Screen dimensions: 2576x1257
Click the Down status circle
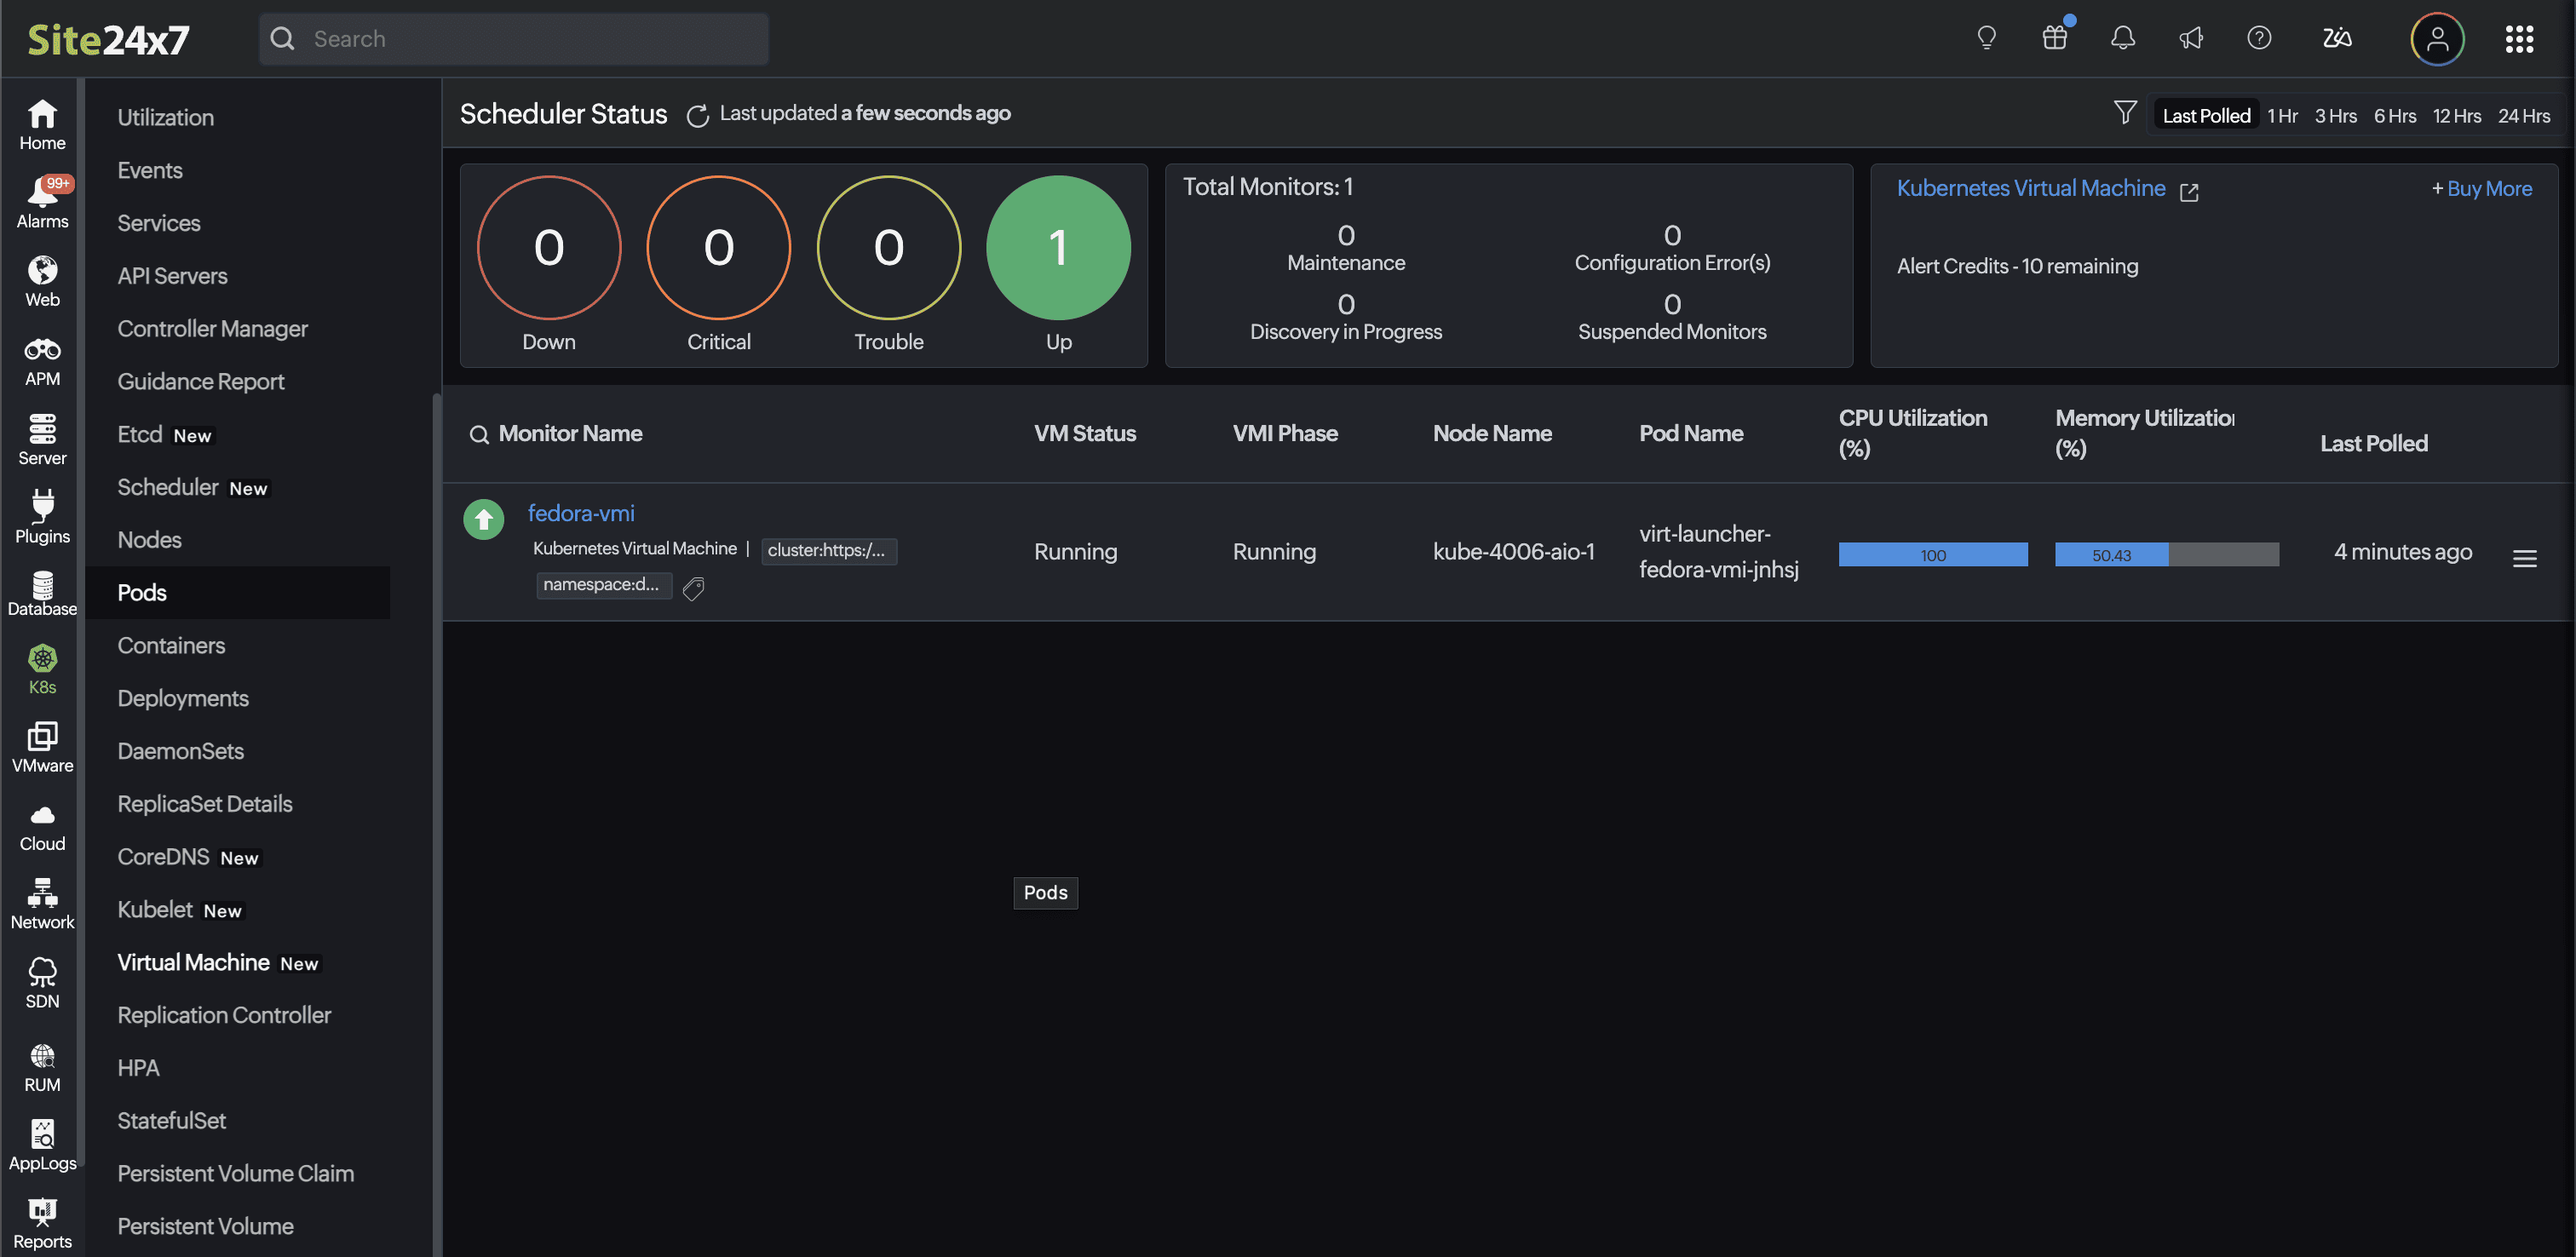pos(549,248)
